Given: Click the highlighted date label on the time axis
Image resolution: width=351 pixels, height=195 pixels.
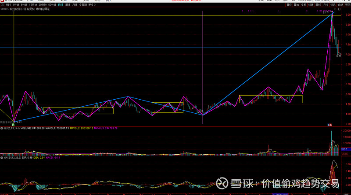Looking at the screenshot, I should [x=280, y=194].
